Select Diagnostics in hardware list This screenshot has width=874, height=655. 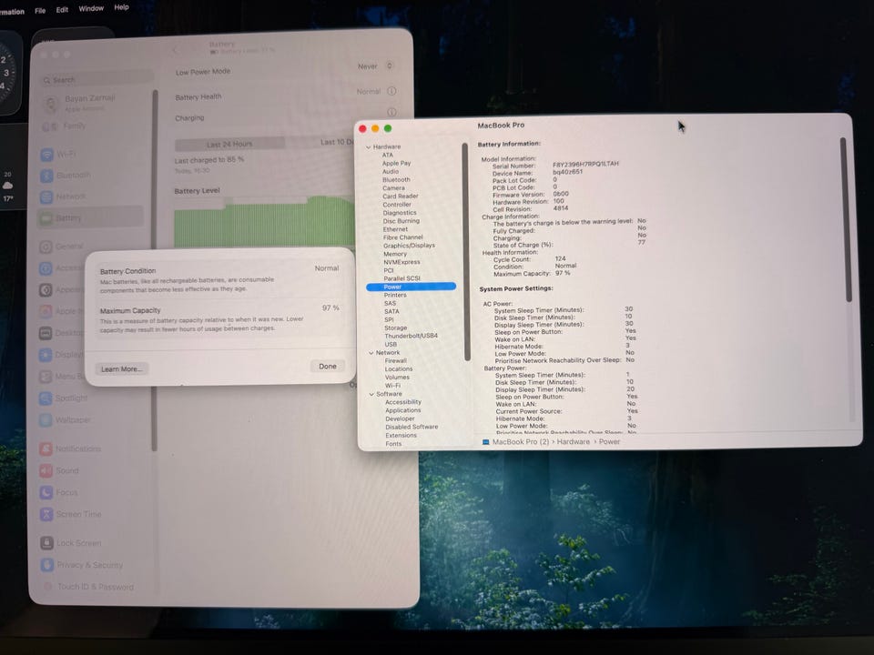[400, 212]
